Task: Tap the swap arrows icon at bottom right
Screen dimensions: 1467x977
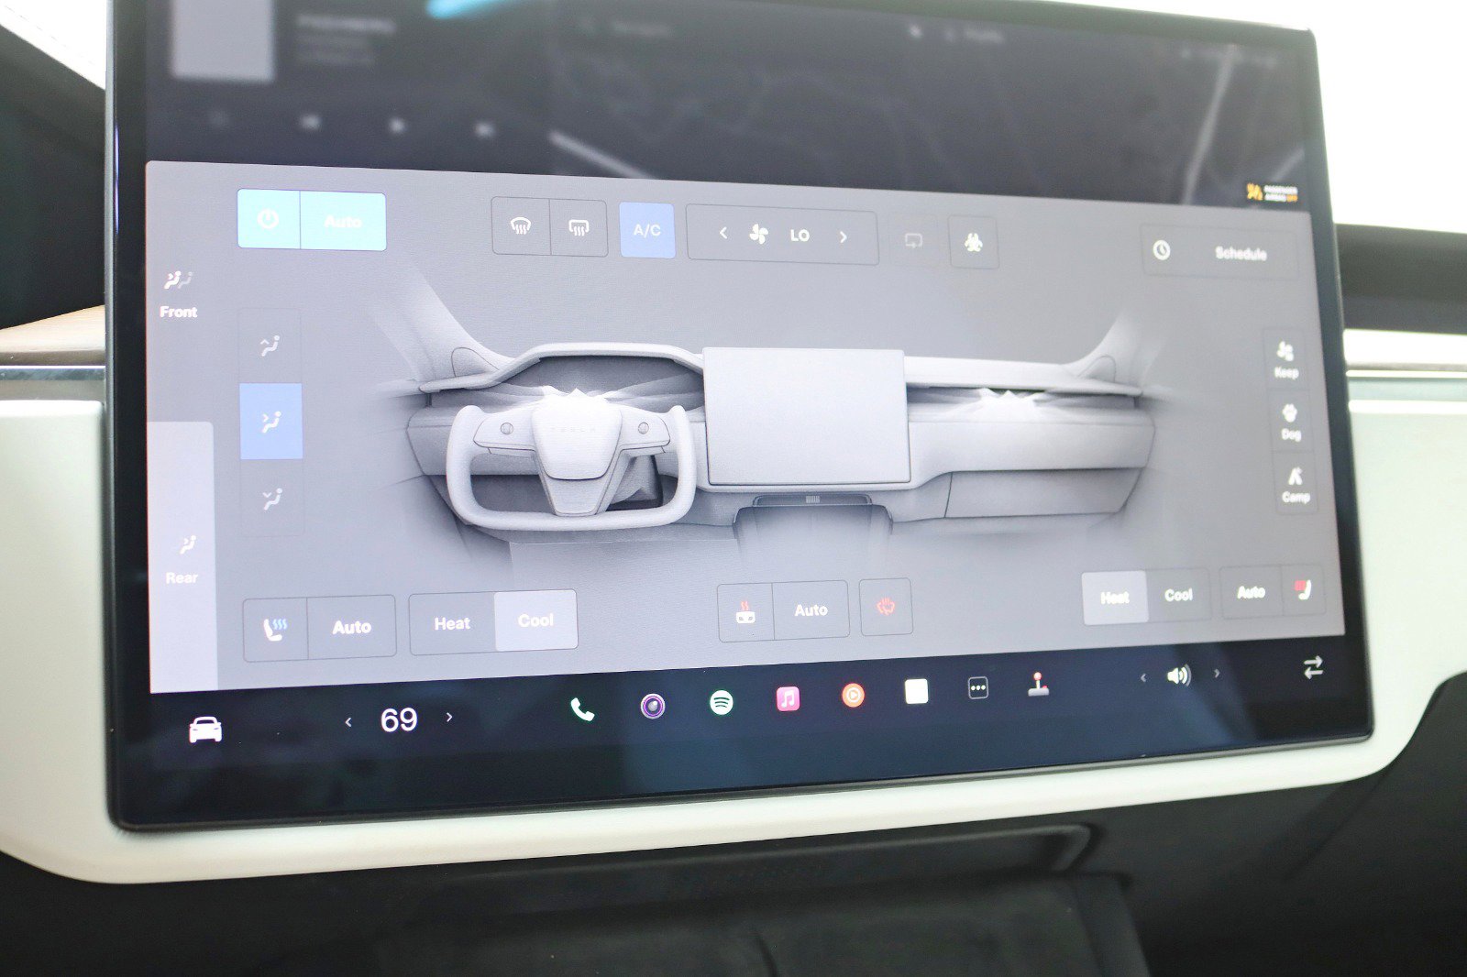Action: [x=1313, y=667]
